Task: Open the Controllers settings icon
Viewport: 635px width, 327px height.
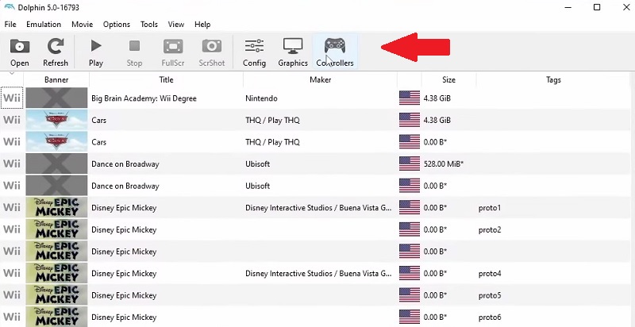Action: pyautogui.click(x=335, y=52)
